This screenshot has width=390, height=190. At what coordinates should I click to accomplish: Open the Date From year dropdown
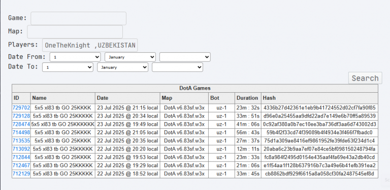pyautogui.click(x=185, y=57)
